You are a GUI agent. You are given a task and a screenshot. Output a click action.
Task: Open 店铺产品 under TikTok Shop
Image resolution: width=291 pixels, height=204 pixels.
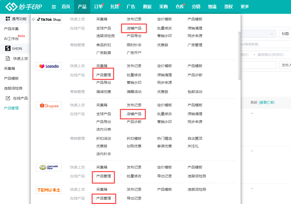click(134, 28)
